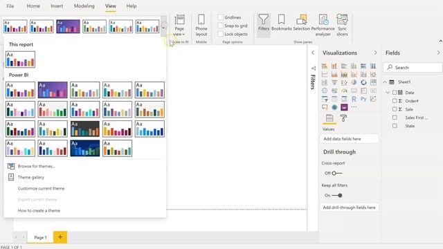Collapse the Sheet1 table node
443x249 pixels.
tap(385, 82)
